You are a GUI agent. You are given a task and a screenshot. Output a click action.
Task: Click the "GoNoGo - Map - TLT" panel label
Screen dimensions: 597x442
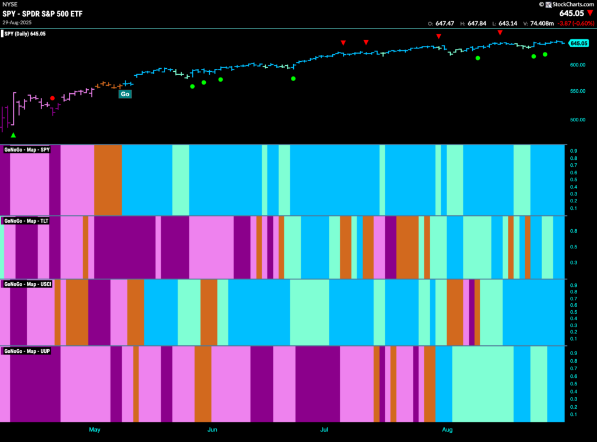point(26,221)
